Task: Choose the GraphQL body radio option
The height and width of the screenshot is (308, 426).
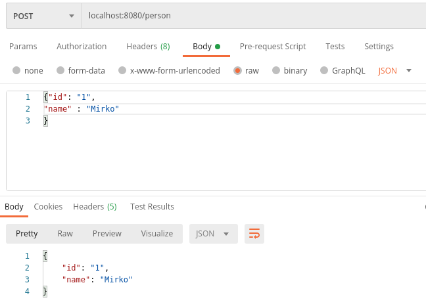Action: pyautogui.click(x=324, y=70)
